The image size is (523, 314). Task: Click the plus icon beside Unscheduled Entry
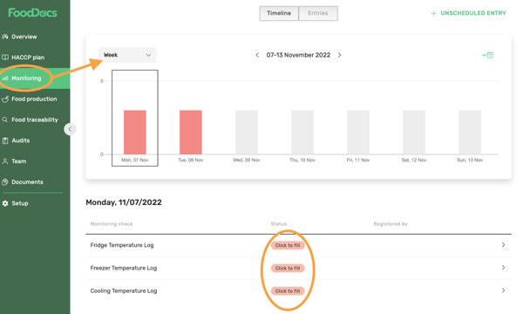coord(433,13)
